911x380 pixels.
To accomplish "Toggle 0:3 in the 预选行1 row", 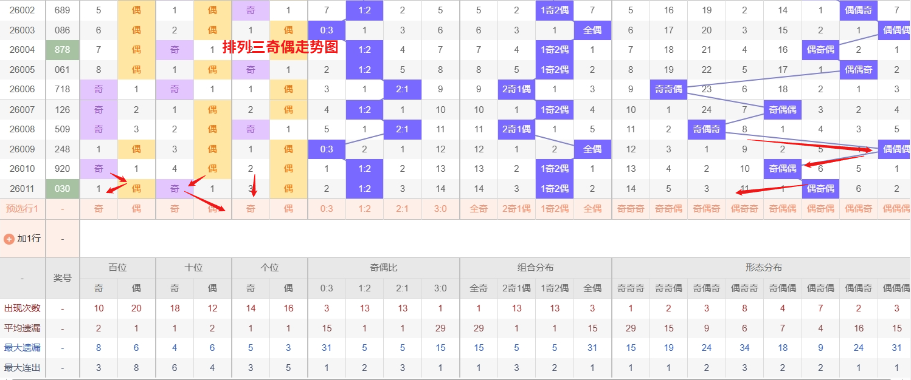I will click(x=327, y=208).
